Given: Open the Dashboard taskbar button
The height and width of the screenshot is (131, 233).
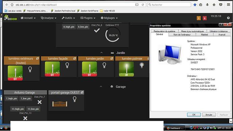Looking at the screenshot, I should tap(175, 128).
